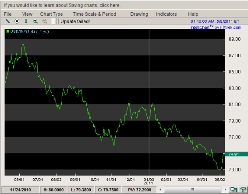Viewport: 248px width, 194px height.
Task: Click the 01/03 2011 date axis label
Action: 149,181
